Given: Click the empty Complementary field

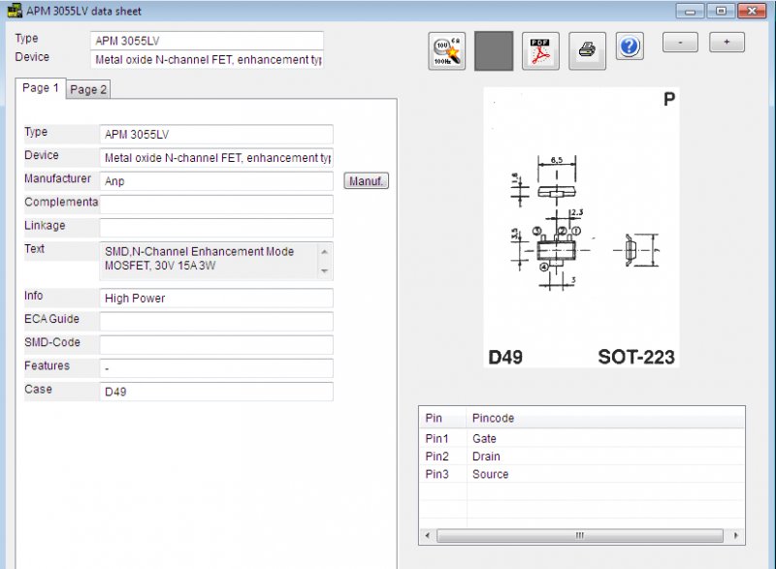Looking at the screenshot, I should click(x=216, y=205).
